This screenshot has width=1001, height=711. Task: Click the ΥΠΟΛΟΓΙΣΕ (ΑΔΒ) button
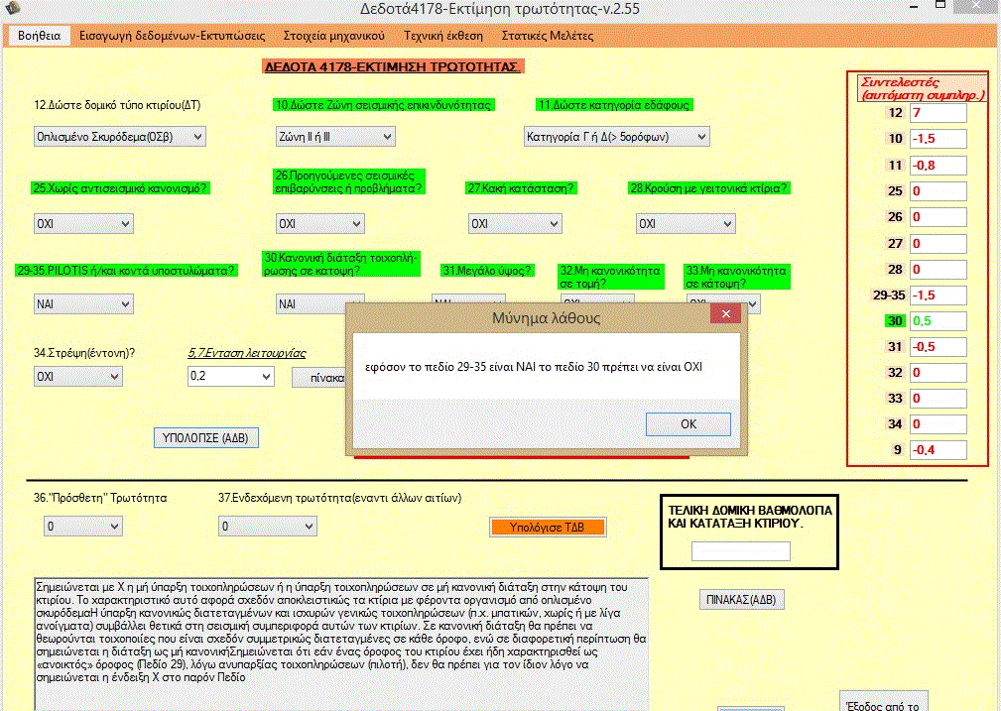pos(205,437)
